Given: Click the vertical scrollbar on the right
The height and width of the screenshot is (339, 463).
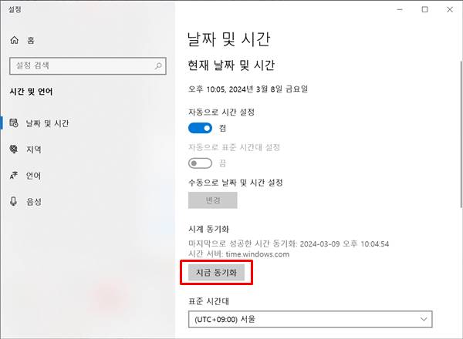Looking at the screenshot, I should (461, 134).
